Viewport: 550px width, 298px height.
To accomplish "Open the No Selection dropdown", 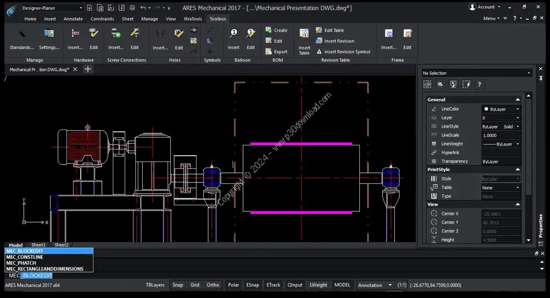I will point(477,73).
